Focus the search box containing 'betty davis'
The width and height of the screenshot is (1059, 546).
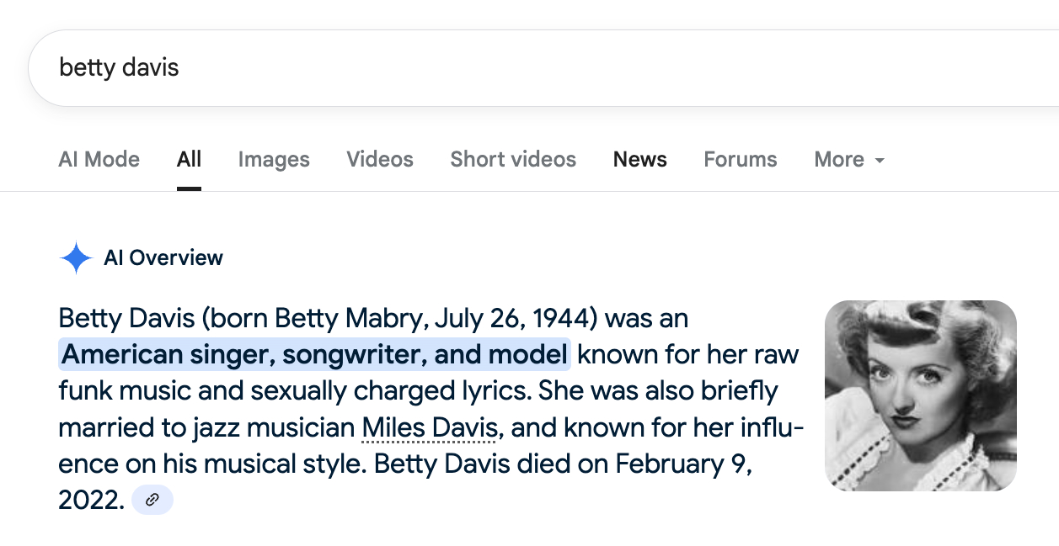tap(505, 68)
